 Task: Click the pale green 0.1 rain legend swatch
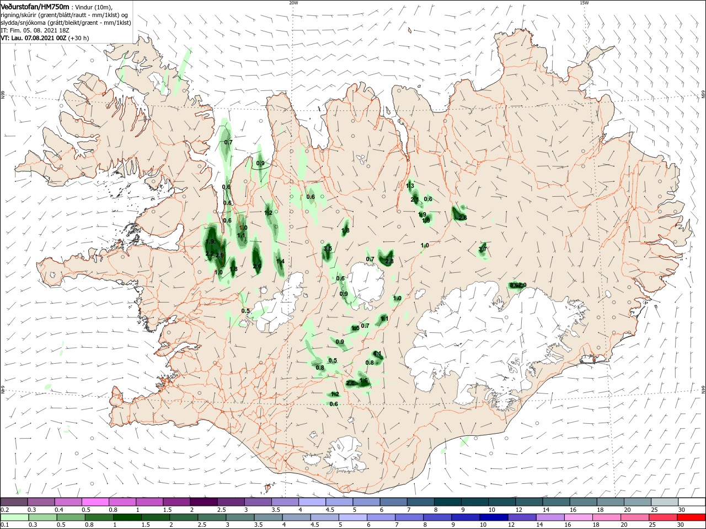(14, 517)
